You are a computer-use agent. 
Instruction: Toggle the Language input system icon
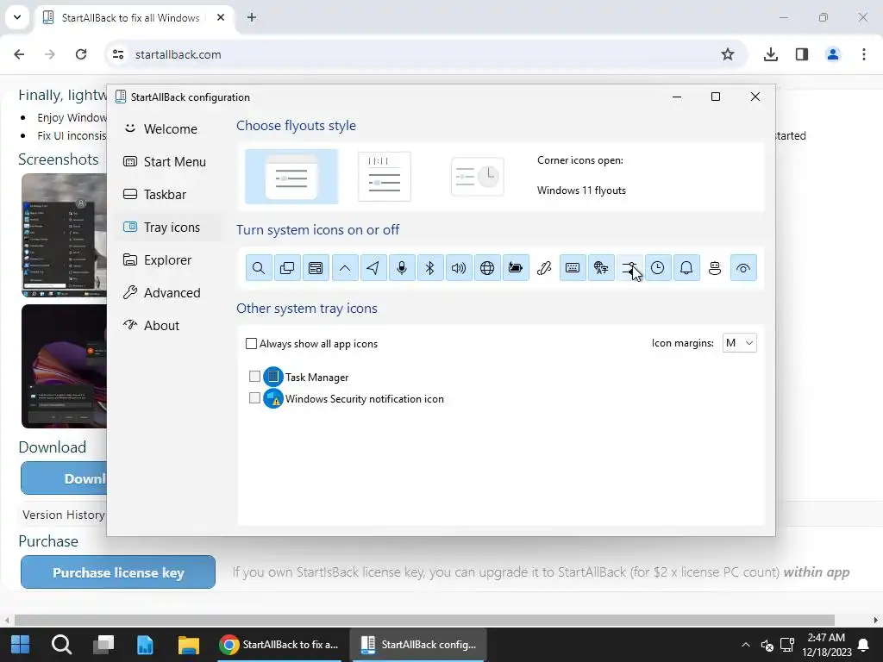coord(601,268)
